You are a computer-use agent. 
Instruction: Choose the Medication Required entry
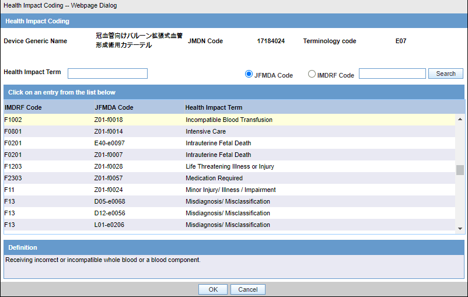coord(229,178)
